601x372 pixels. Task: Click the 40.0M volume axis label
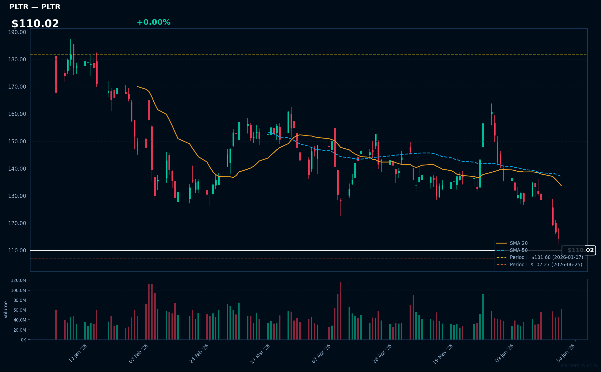pyautogui.click(x=19, y=320)
